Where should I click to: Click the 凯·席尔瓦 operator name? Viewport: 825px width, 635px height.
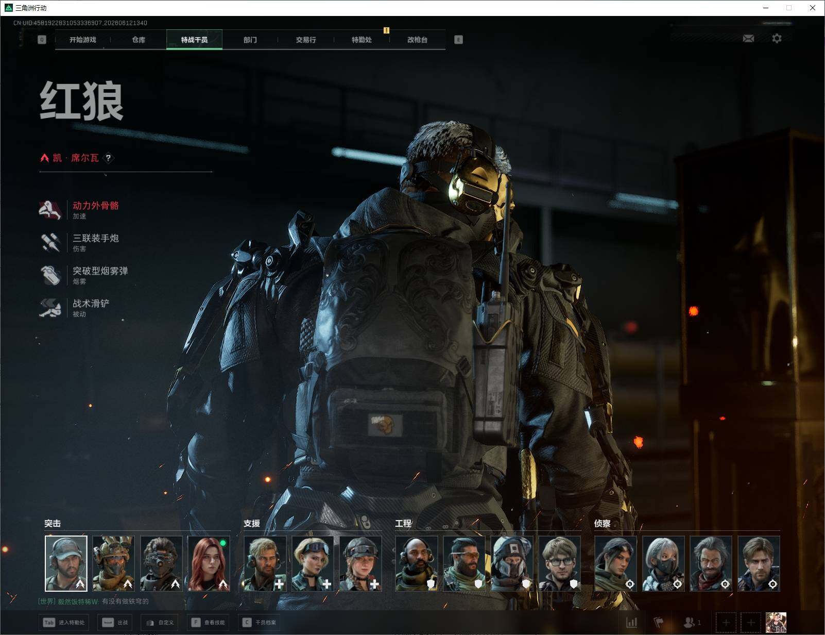coord(75,158)
